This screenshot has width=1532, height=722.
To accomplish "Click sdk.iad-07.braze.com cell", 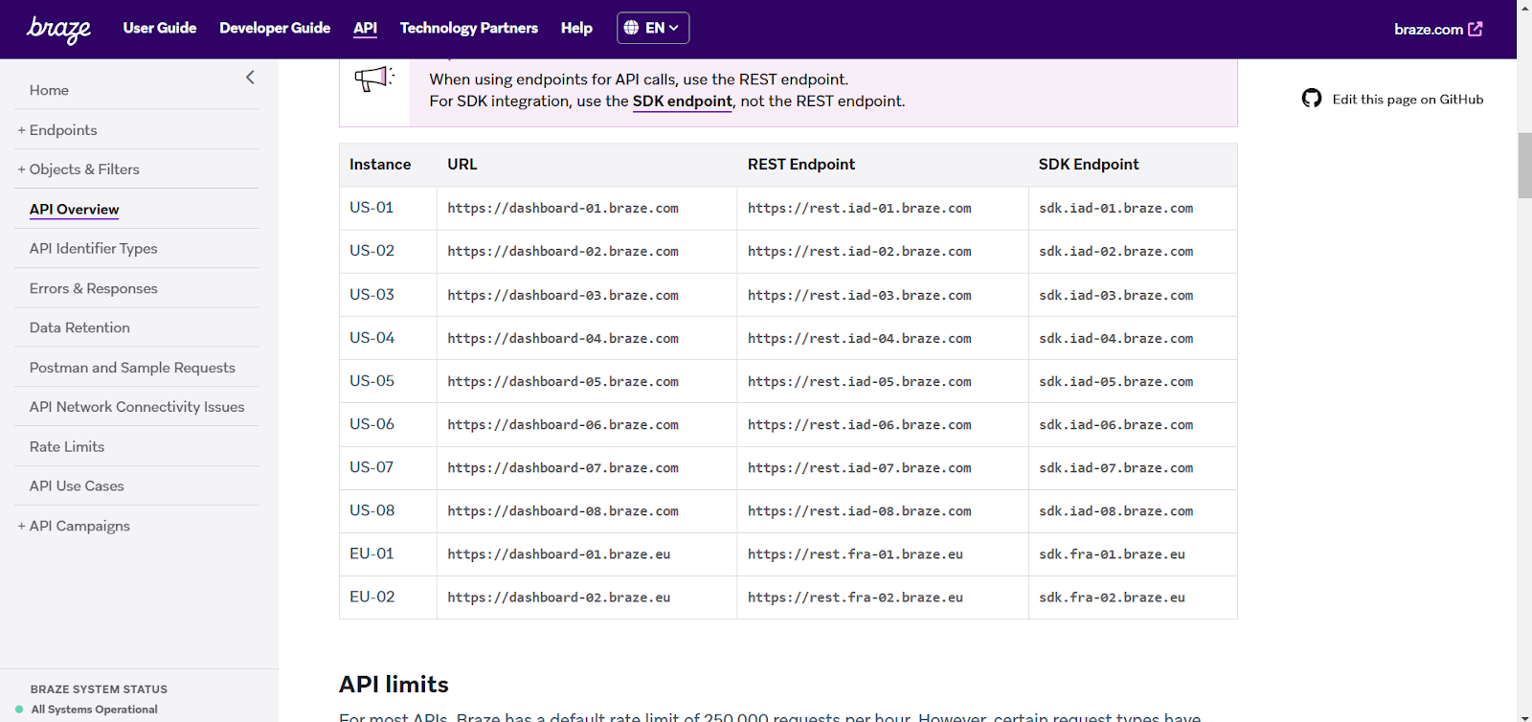I will [x=1133, y=468].
